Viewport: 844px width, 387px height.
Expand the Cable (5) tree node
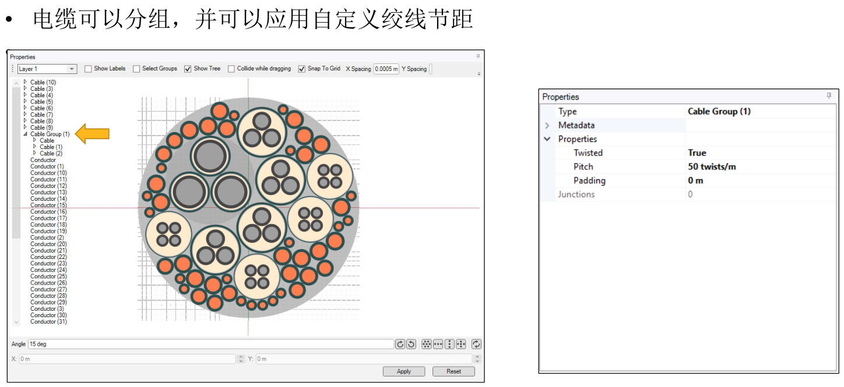pos(25,101)
